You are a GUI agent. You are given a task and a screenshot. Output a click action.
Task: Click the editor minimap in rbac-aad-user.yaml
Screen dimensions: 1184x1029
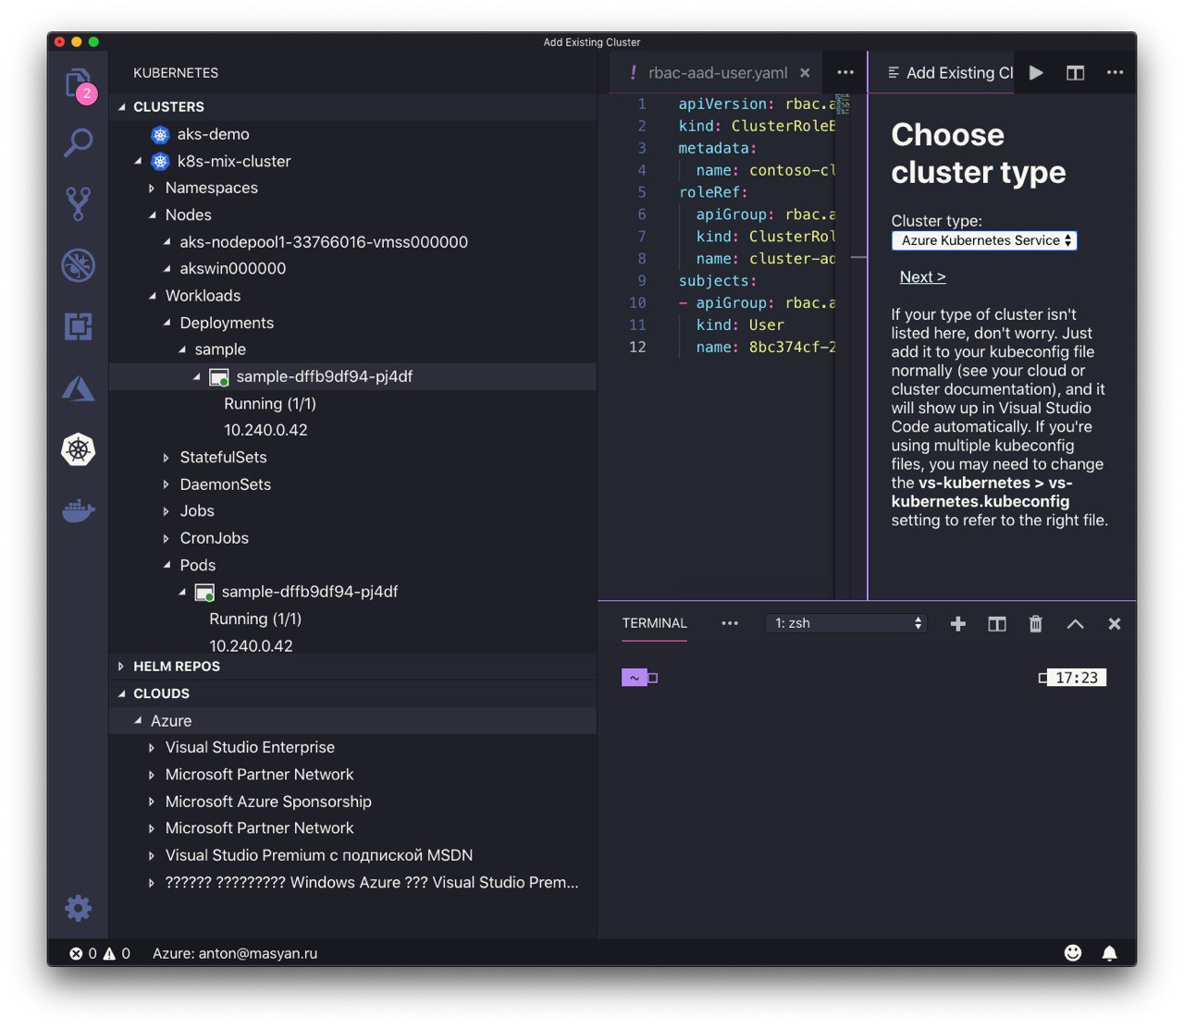pyautogui.click(x=842, y=103)
